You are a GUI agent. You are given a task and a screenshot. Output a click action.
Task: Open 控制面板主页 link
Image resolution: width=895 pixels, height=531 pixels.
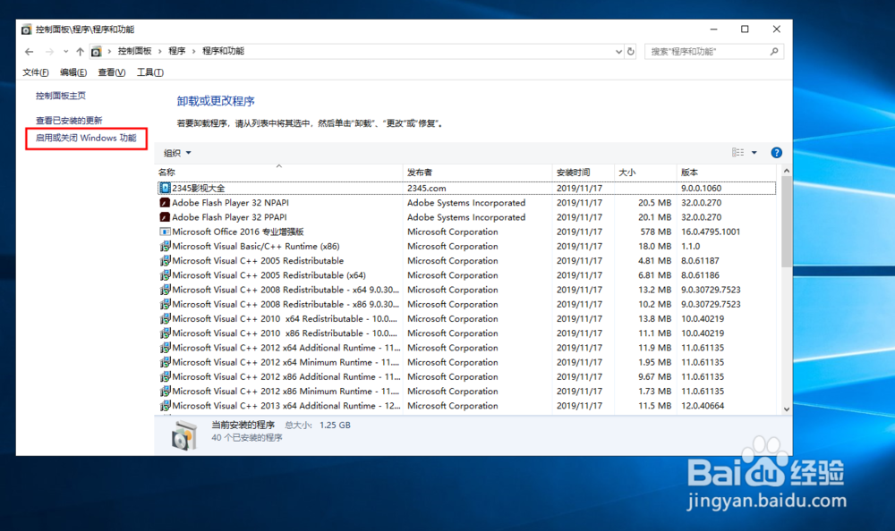click(x=61, y=96)
